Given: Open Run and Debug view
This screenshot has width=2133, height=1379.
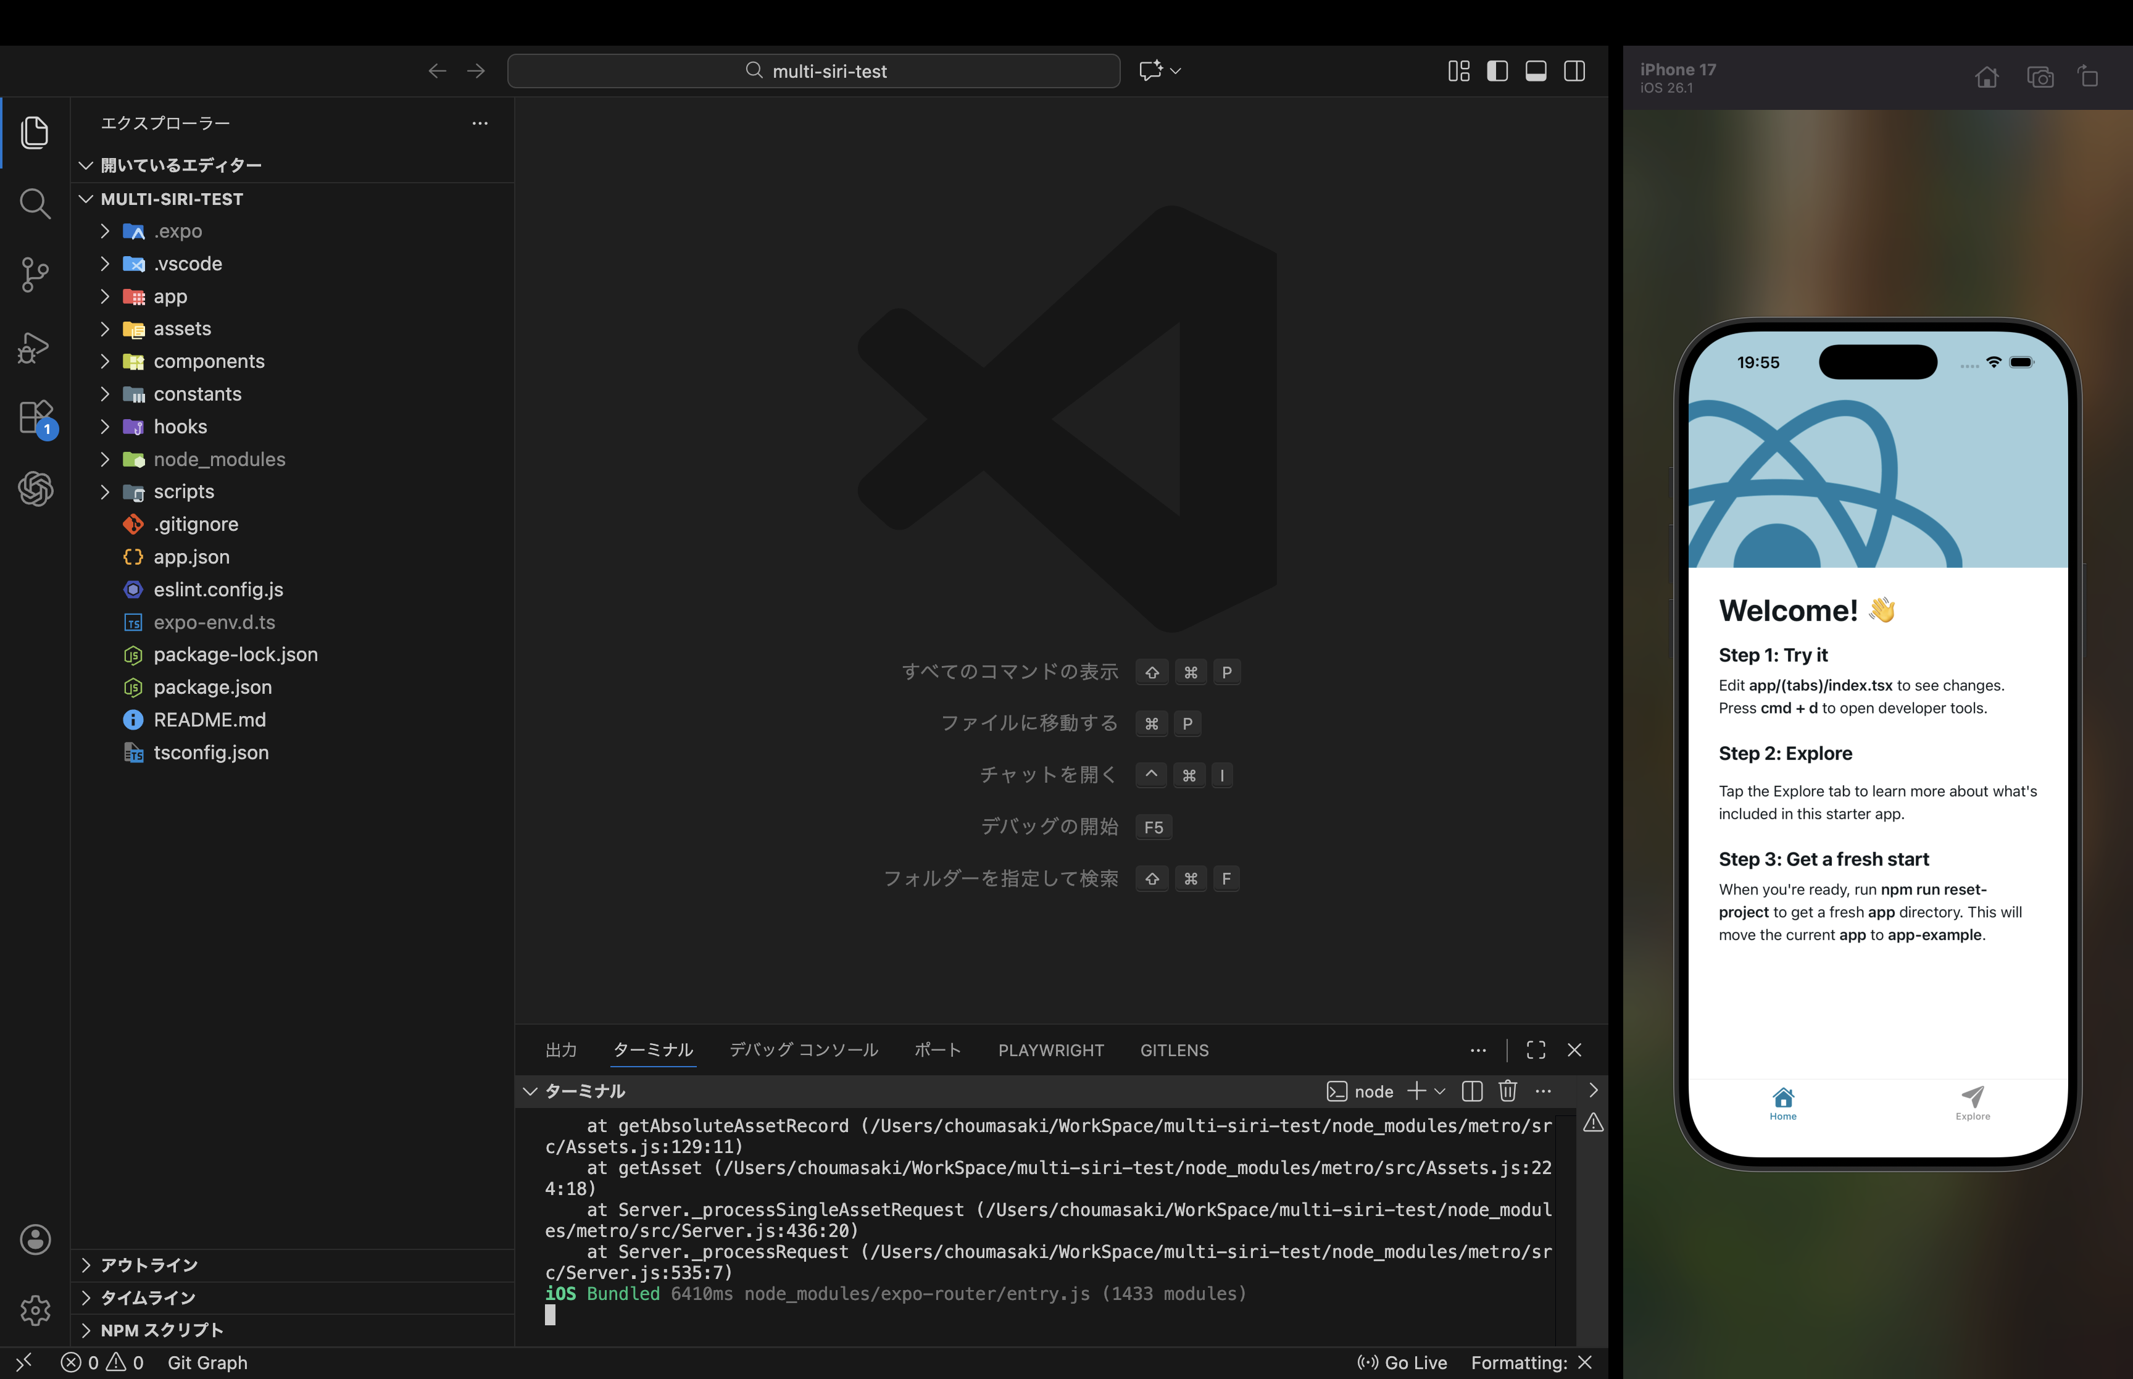Looking at the screenshot, I should coord(35,348).
